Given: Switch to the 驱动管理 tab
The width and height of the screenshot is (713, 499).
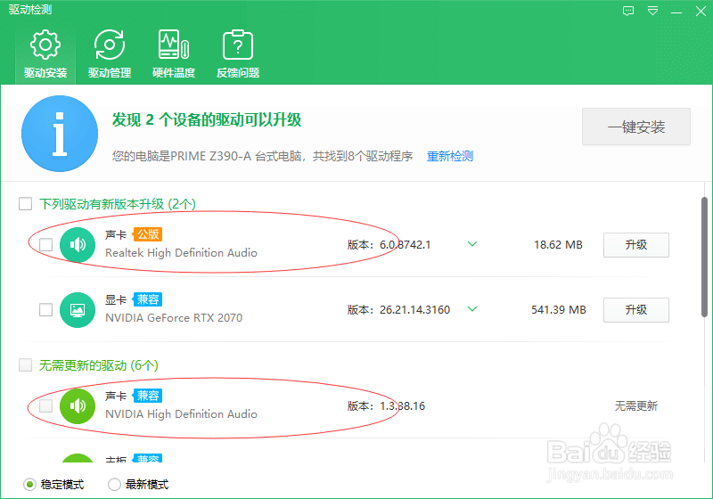Looking at the screenshot, I should (110, 53).
